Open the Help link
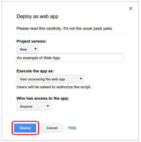The image size is (141, 142). (x=72, y=128)
